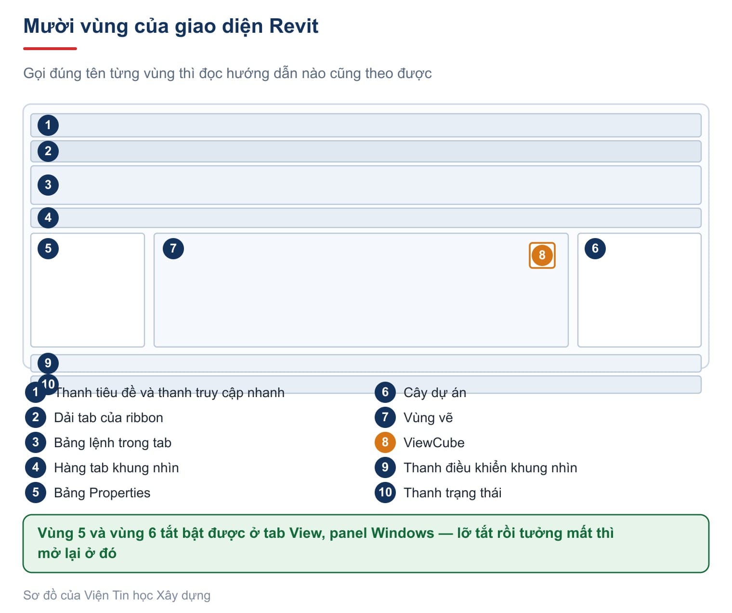The image size is (732, 613).
Task: Click legend badge beside Dải tab của ribbon
Action: point(35,417)
